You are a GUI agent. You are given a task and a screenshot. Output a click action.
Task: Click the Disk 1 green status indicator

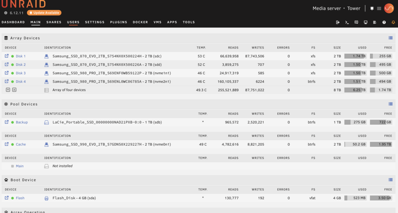12,56
